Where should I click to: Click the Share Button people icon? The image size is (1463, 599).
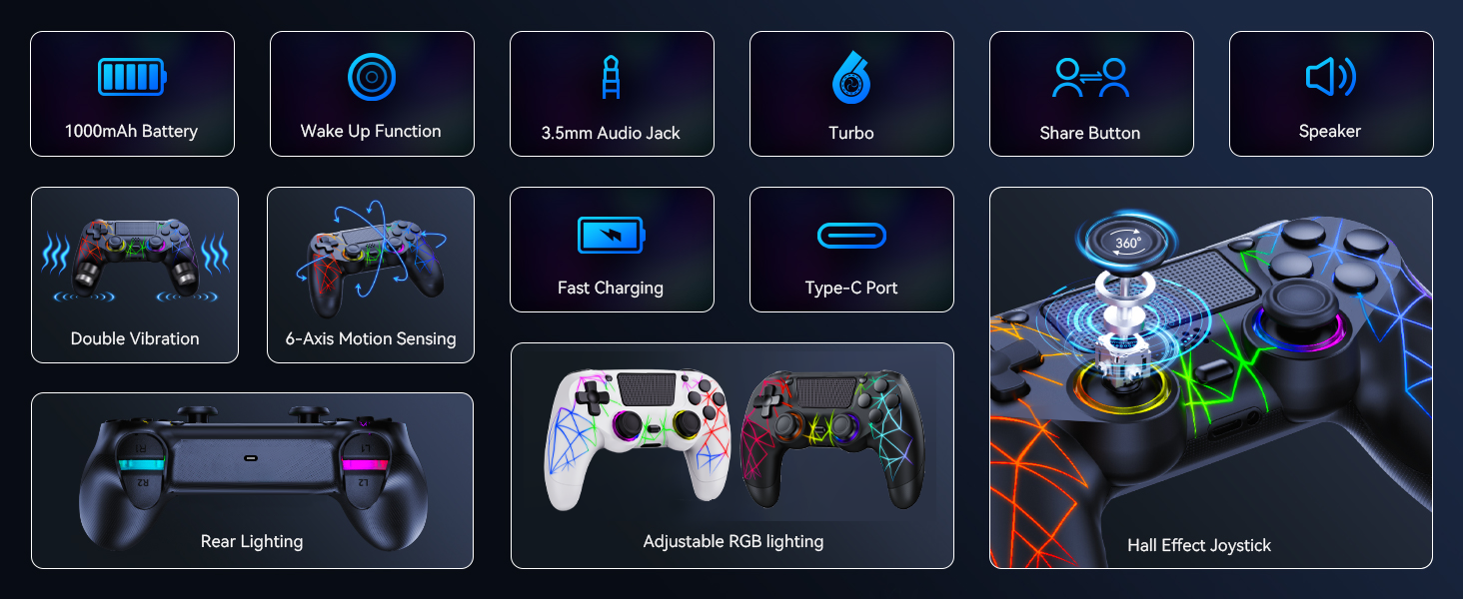pos(1091,78)
